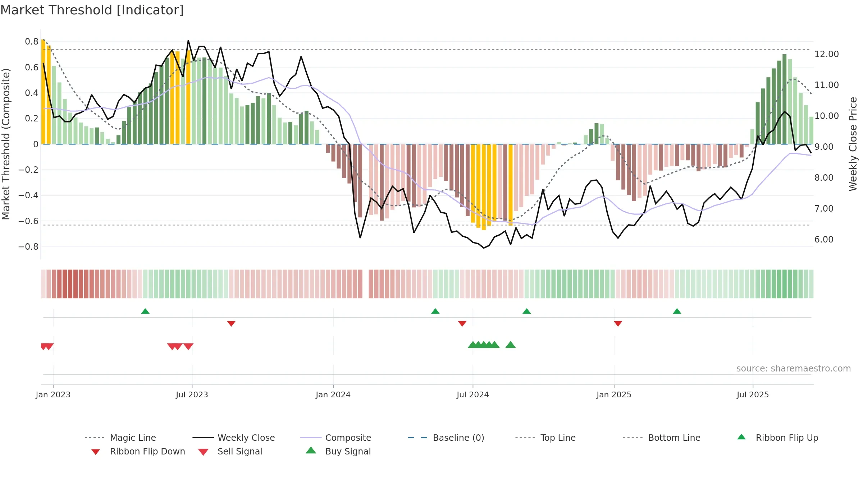Click the Jan 2024 axis label
The image size is (863, 485).
click(x=333, y=395)
